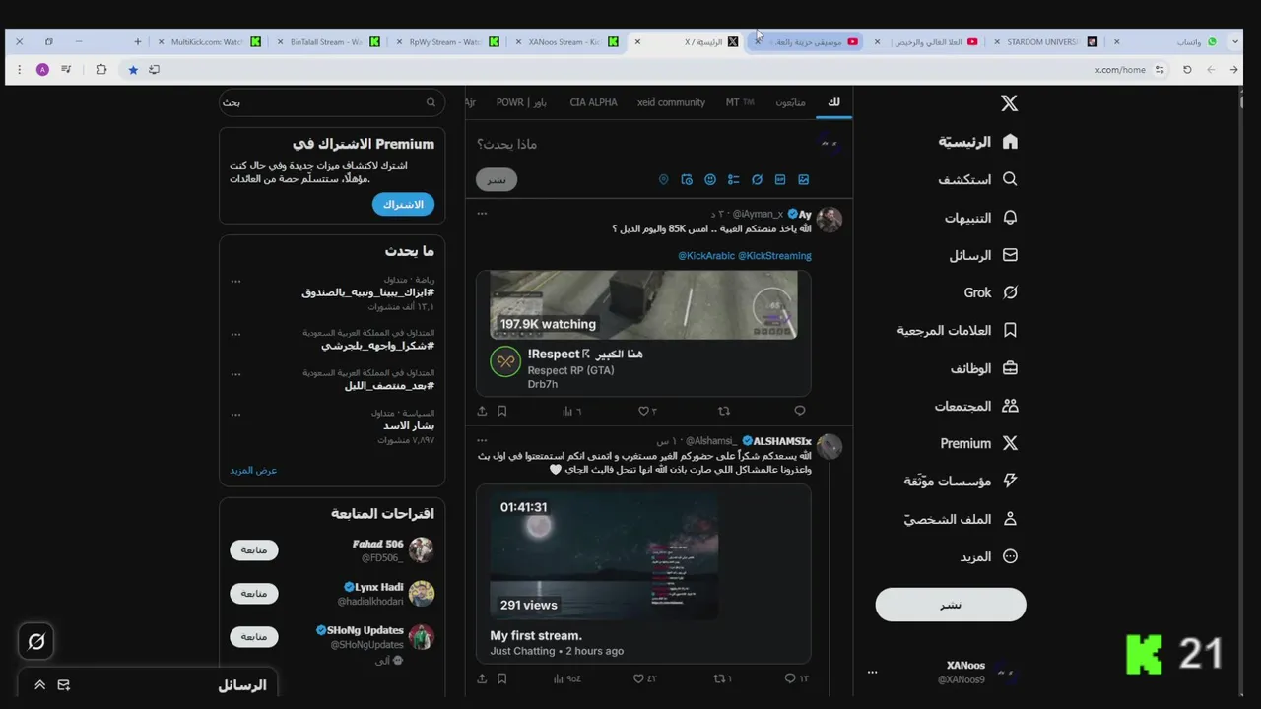Switch to the POWR | باور tab
The height and width of the screenshot is (709, 1261).
[x=521, y=102]
